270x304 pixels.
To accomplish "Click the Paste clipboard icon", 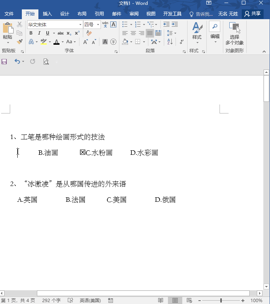I will 8,28.
